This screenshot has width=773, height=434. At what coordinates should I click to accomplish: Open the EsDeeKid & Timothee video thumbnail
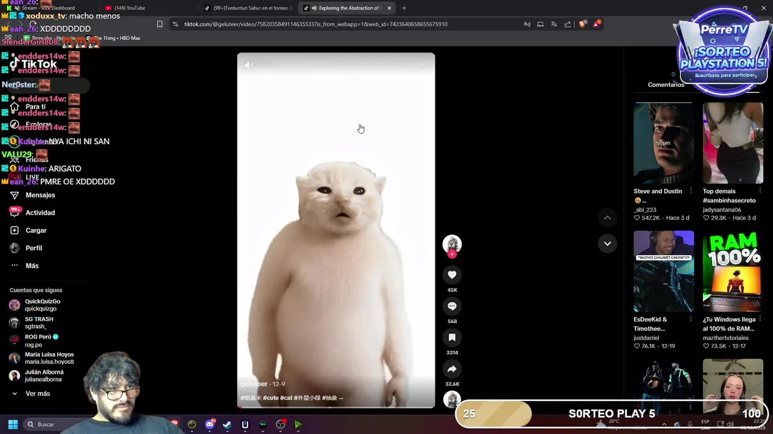pos(664,271)
